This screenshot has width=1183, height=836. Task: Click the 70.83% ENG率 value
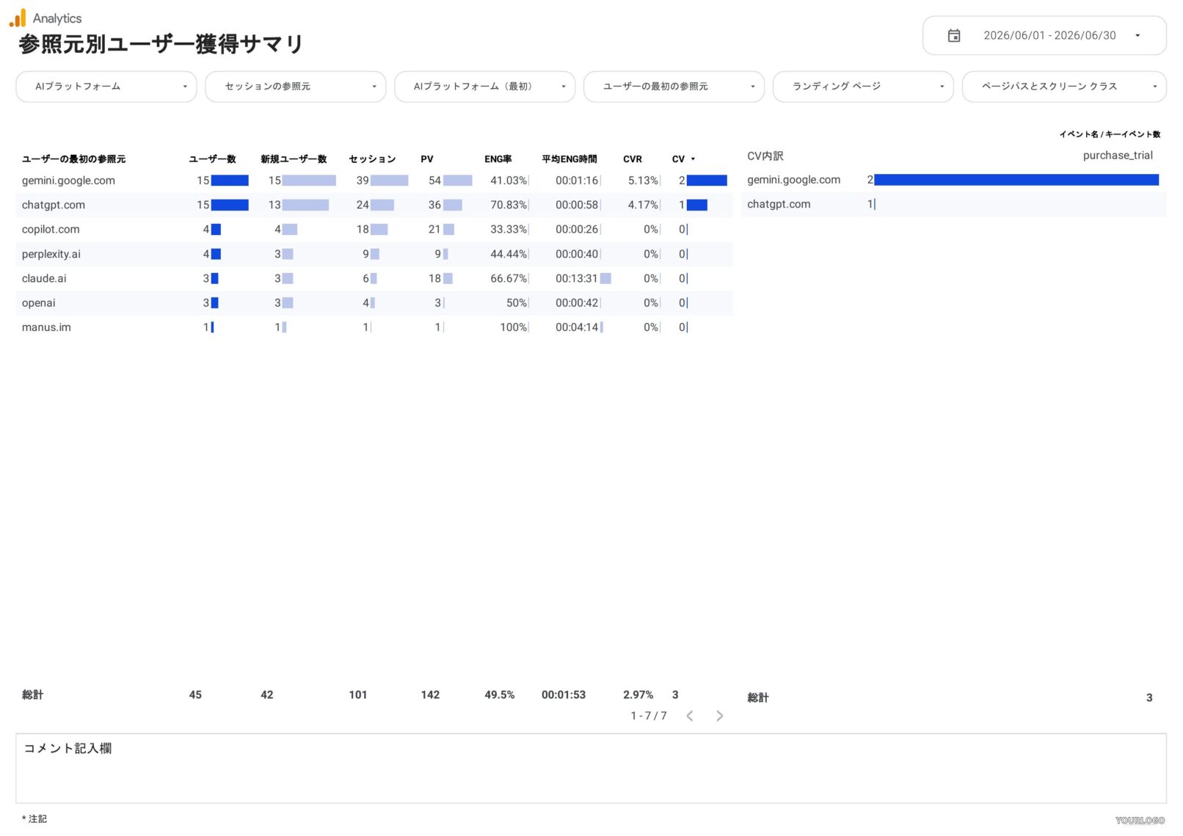[509, 206]
